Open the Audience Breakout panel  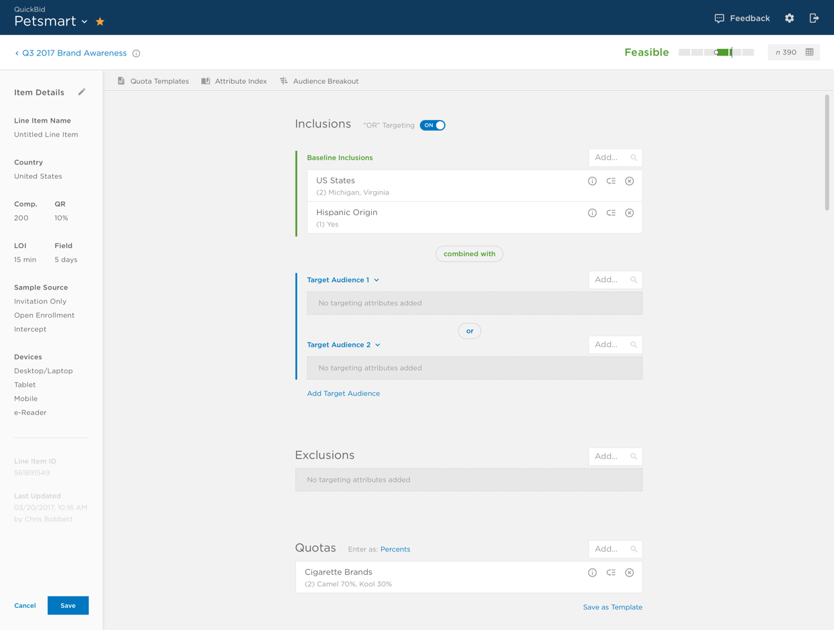pyautogui.click(x=318, y=80)
